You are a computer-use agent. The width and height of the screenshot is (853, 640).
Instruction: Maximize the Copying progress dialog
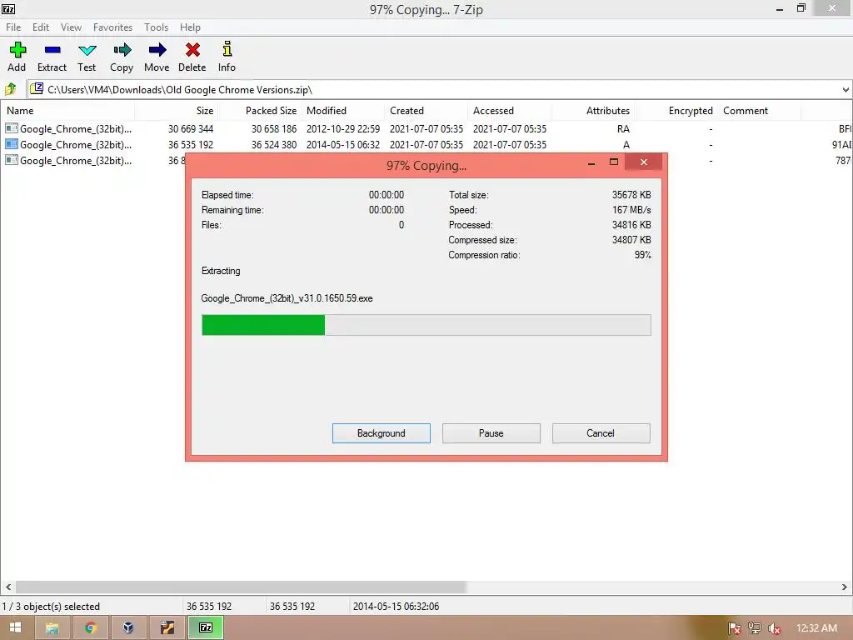pos(614,162)
